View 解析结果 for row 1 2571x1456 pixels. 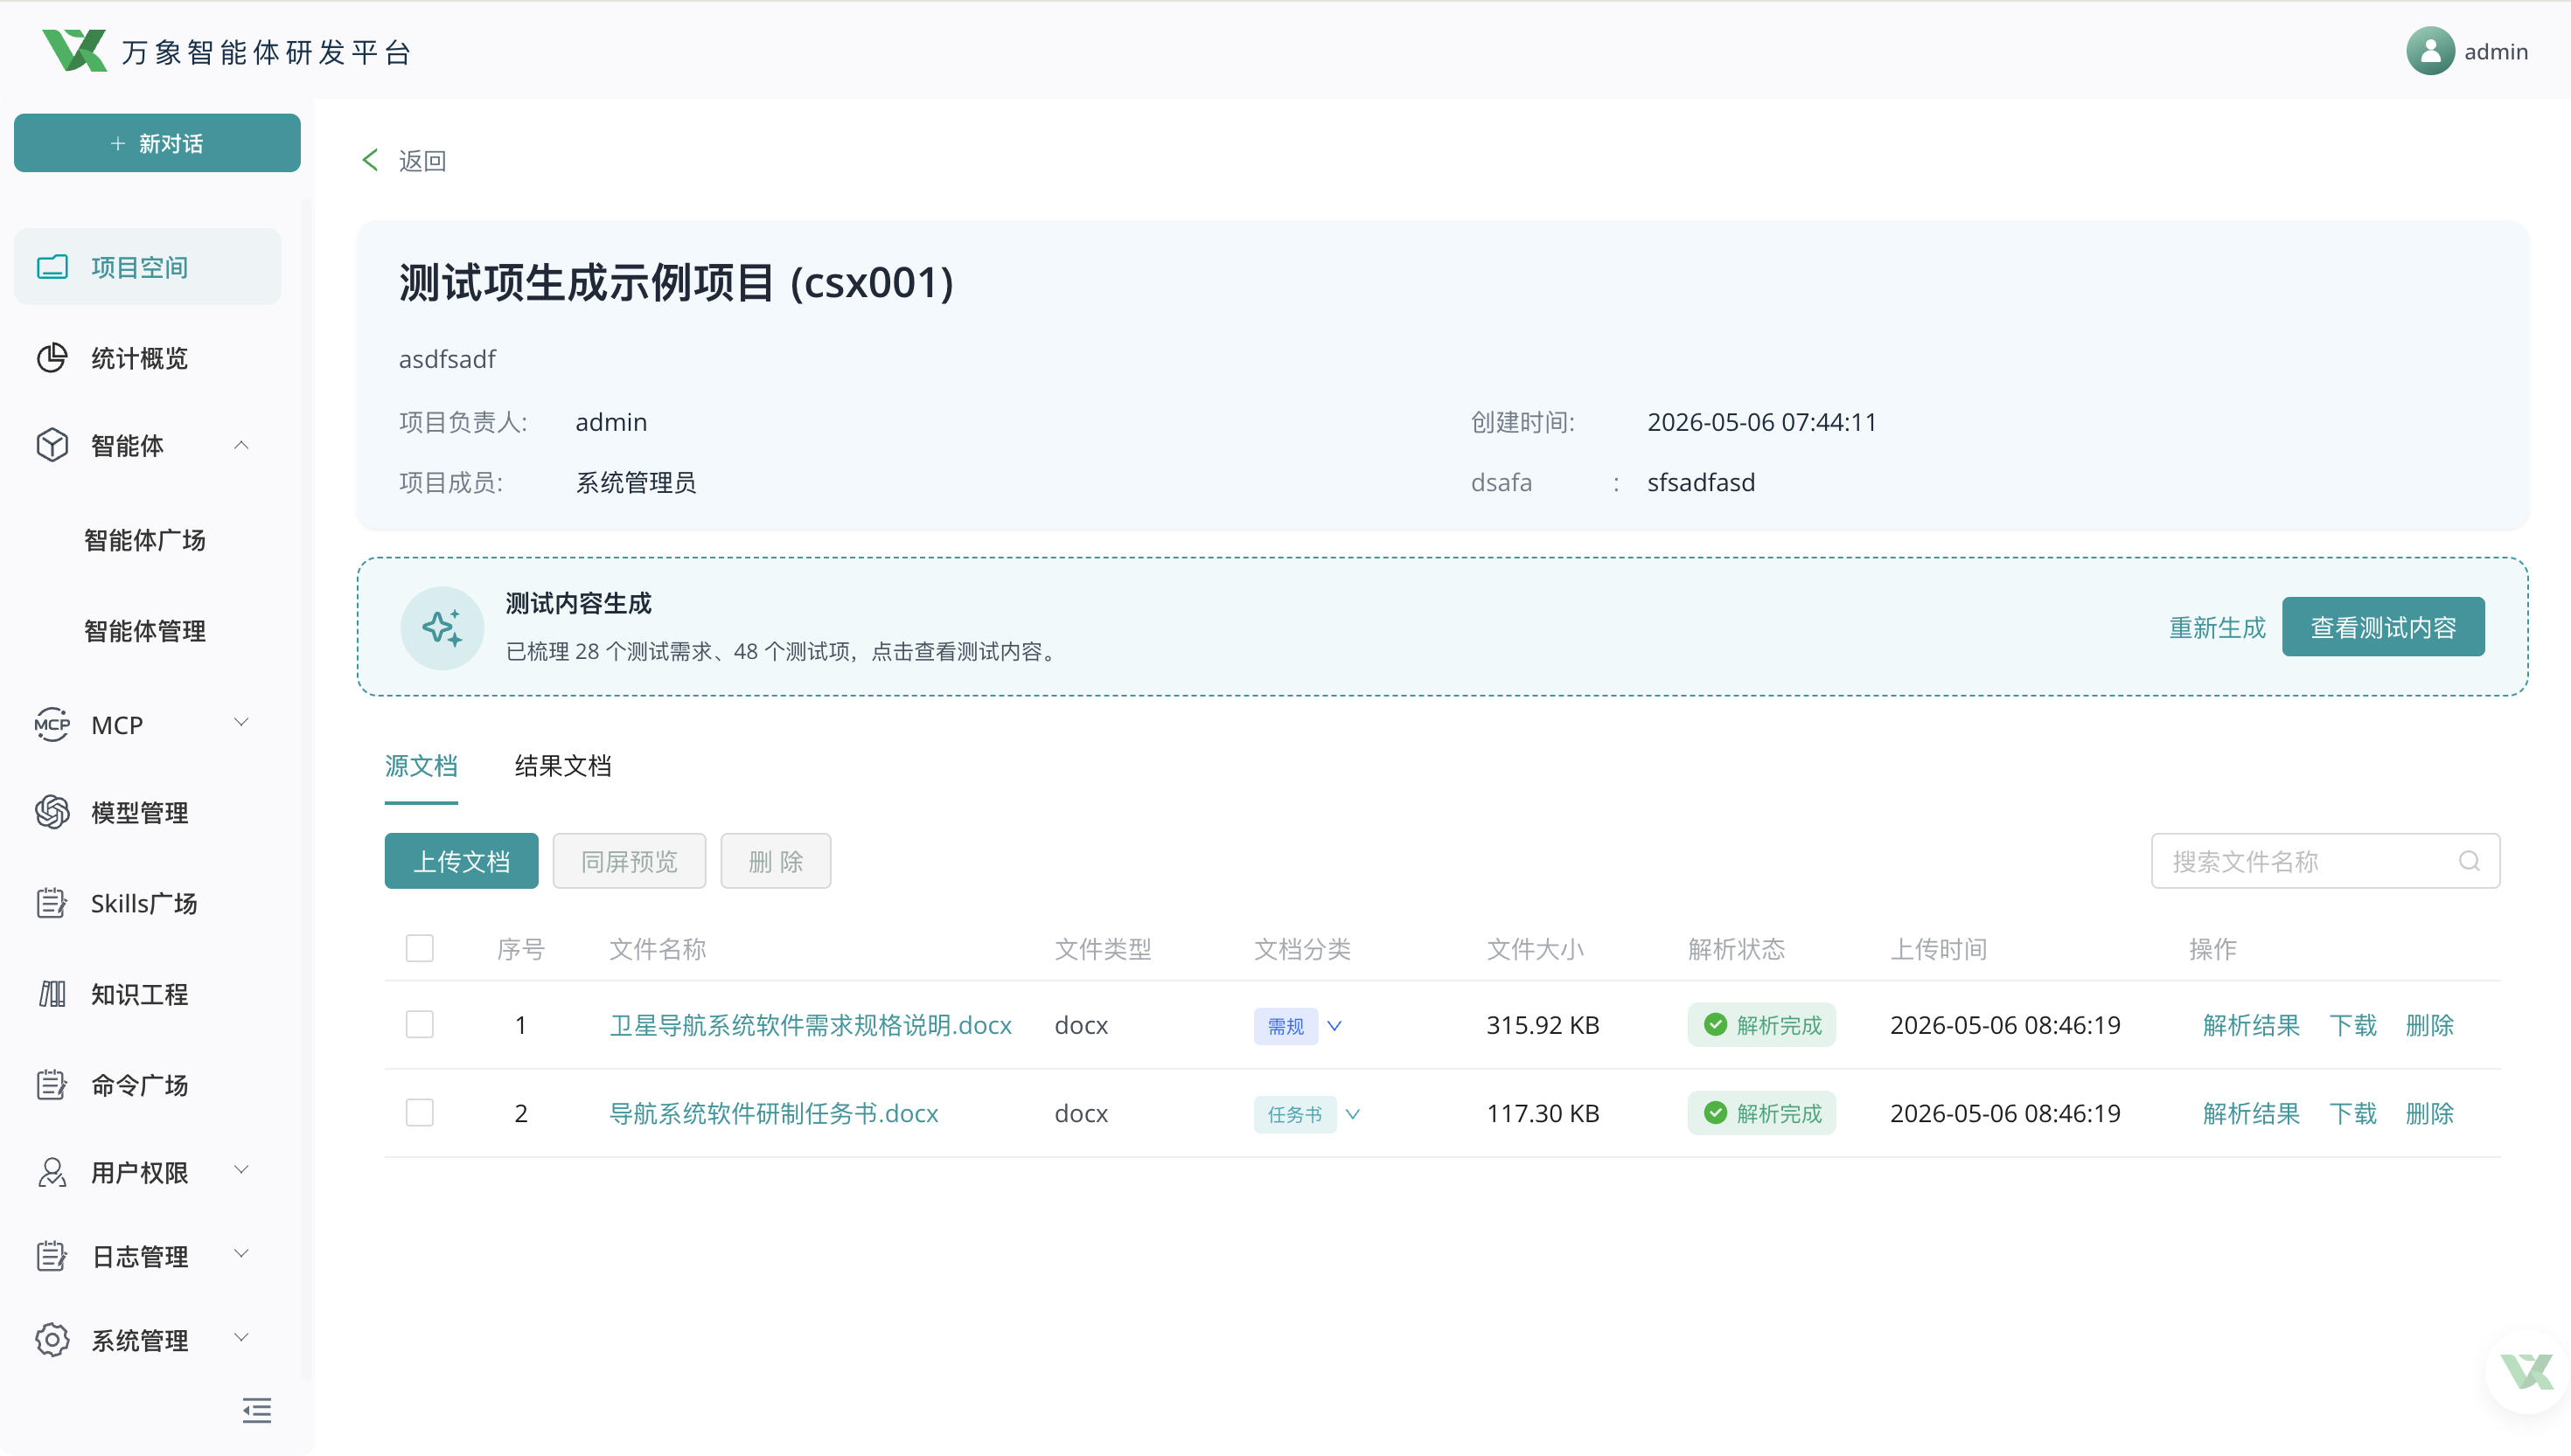point(2252,1025)
